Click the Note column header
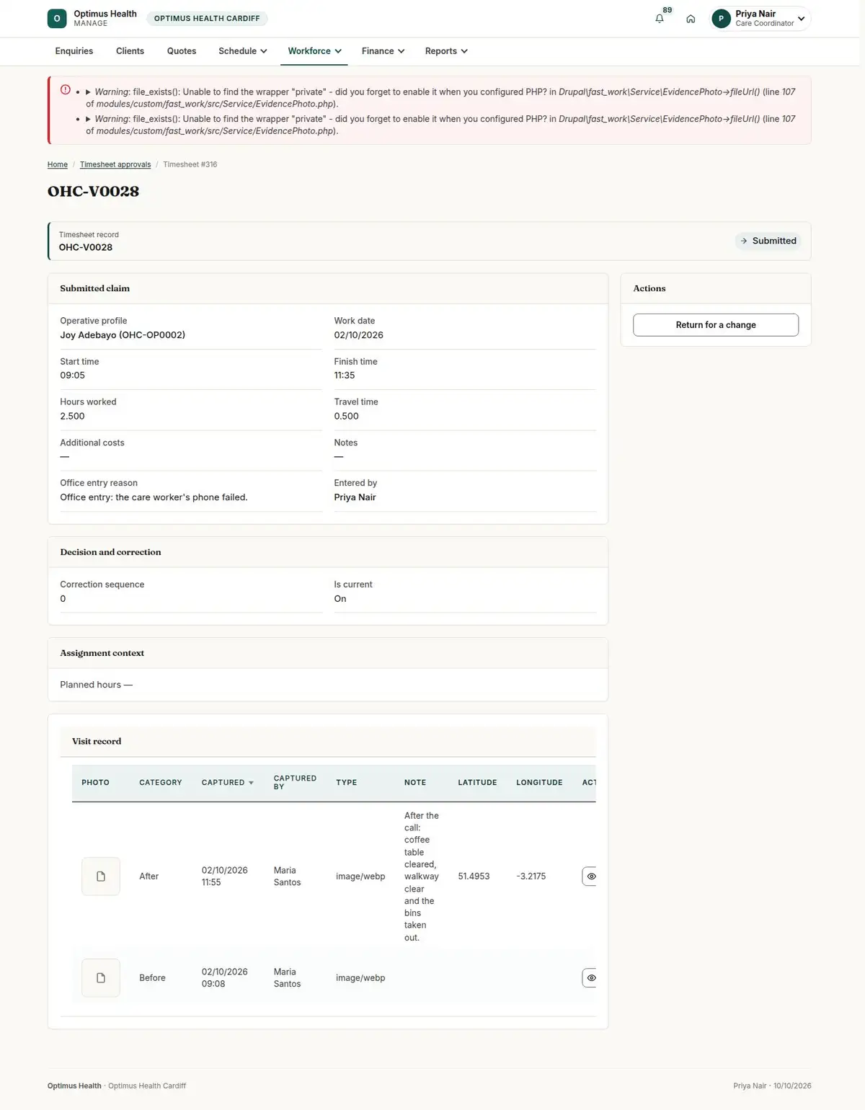865x1110 pixels. (x=415, y=783)
